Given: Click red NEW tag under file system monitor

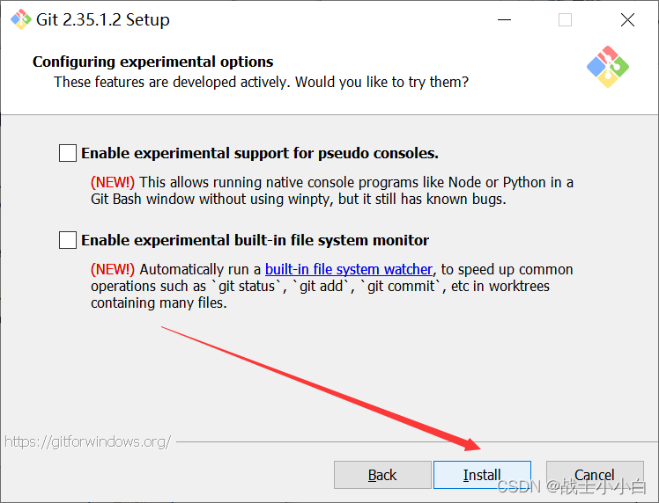Looking at the screenshot, I should (x=113, y=269).
